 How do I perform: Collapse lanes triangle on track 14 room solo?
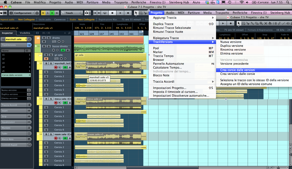tap(38, 134)
